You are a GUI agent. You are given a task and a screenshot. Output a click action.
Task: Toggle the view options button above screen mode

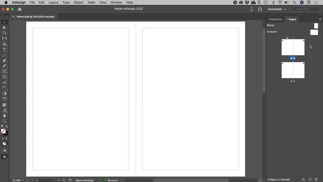(x=5, y=151)
